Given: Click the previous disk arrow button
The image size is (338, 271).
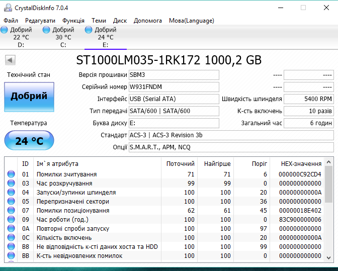Looking at the screenshot, I should pos(10,60).
